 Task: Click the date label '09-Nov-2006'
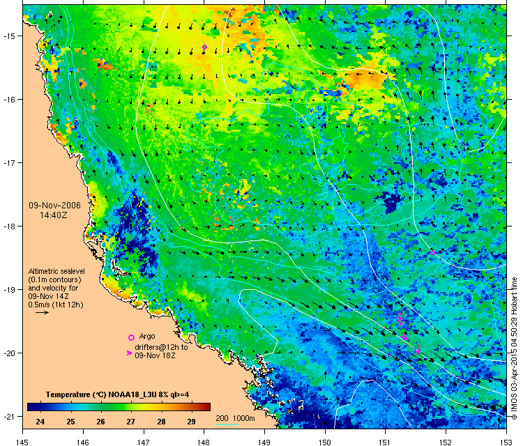(x=54, y=206)
